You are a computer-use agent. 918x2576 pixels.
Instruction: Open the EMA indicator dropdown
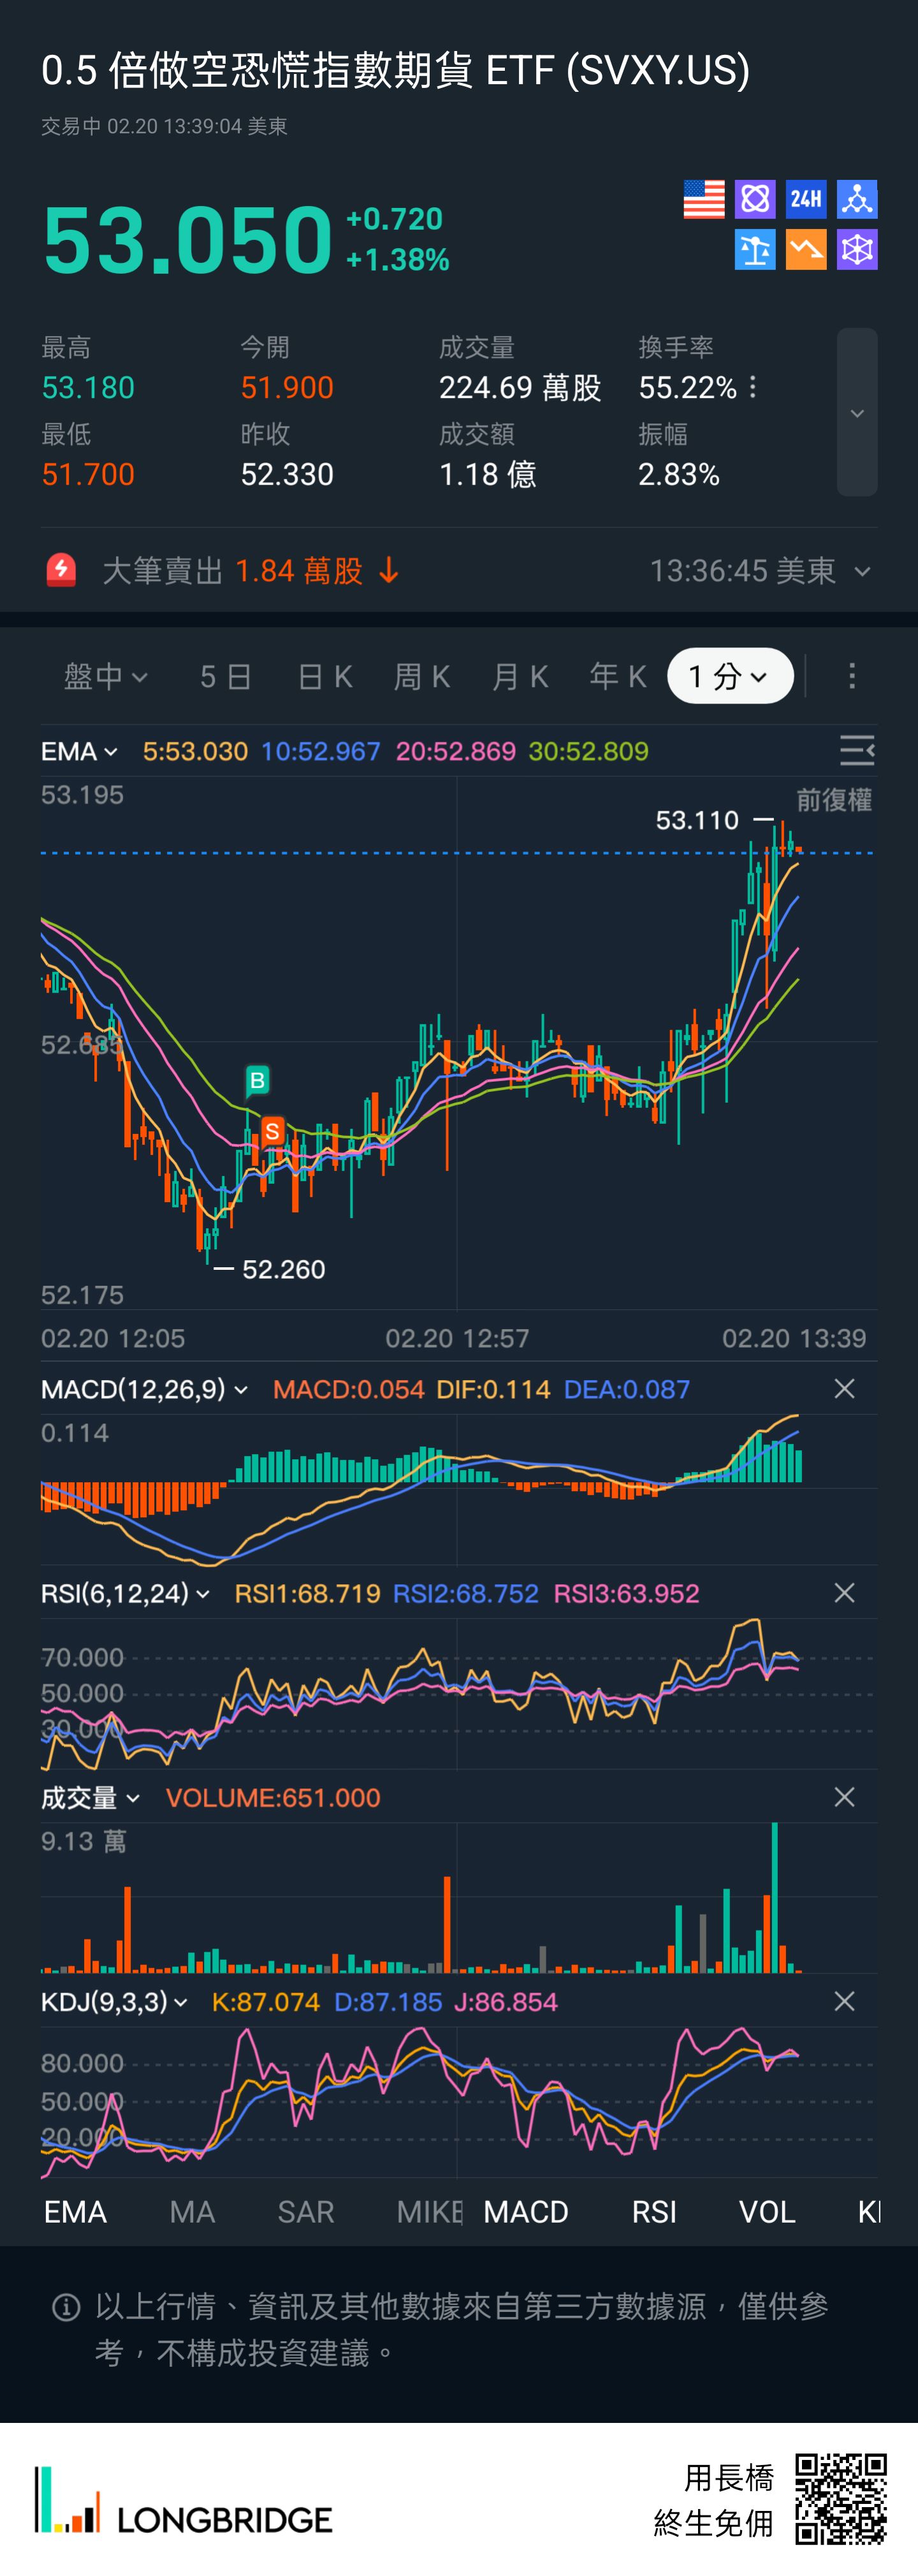tap(79, 751)
